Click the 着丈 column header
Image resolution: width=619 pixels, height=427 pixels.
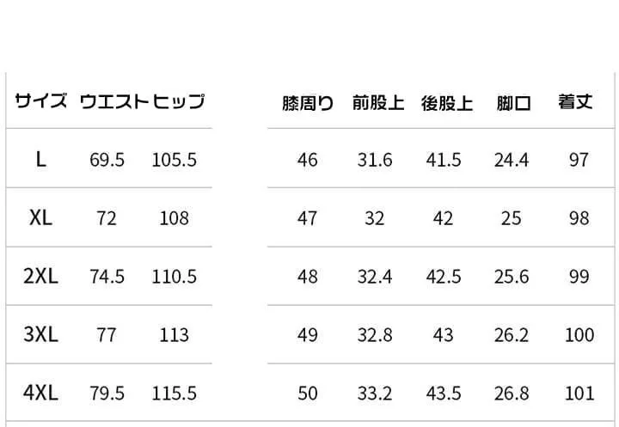[575, 102]
